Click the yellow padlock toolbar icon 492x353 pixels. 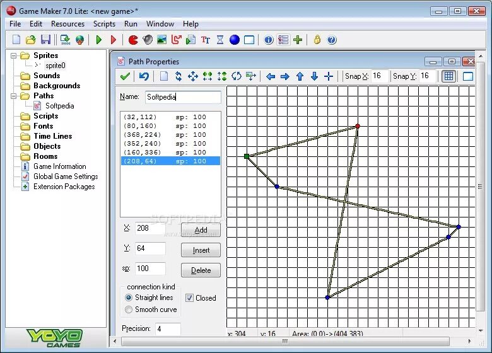[317, 40]
